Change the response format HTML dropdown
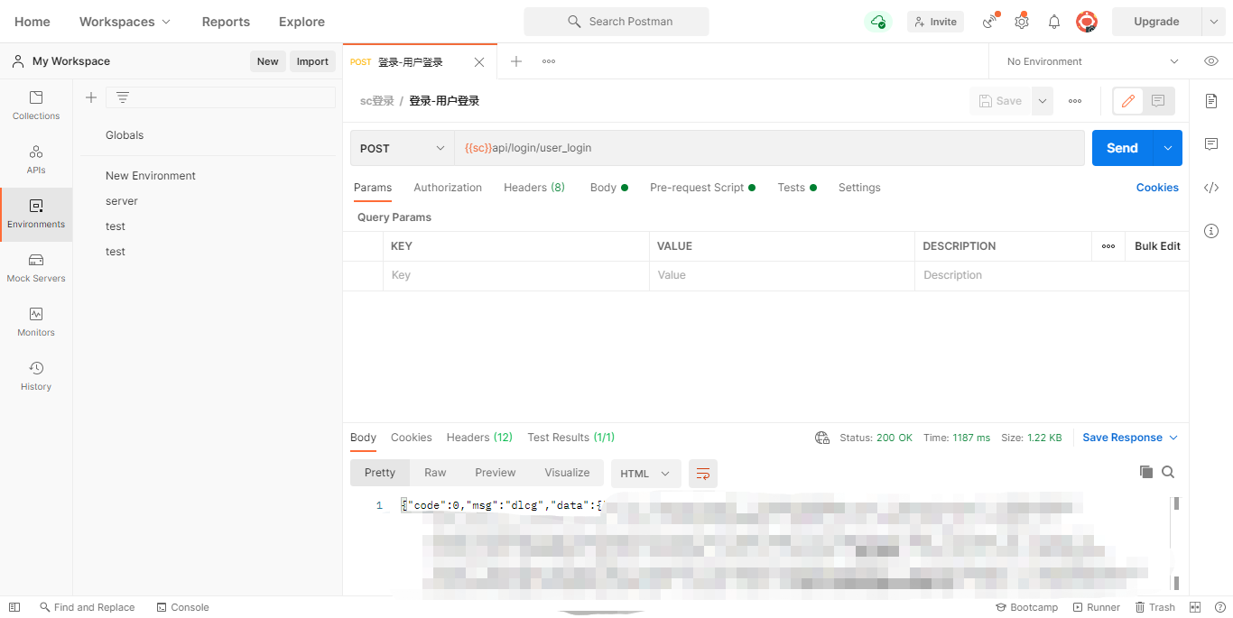This screenshot has width=1233, height=618. point(645,473)
